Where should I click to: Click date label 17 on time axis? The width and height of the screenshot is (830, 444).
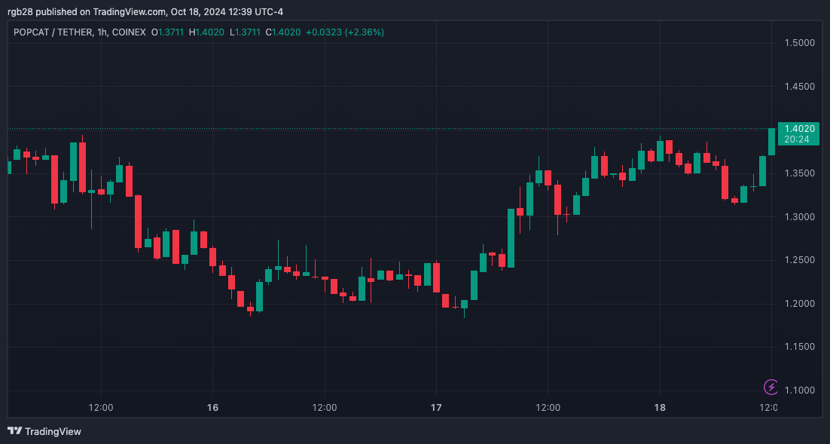(x=436, y=408)
